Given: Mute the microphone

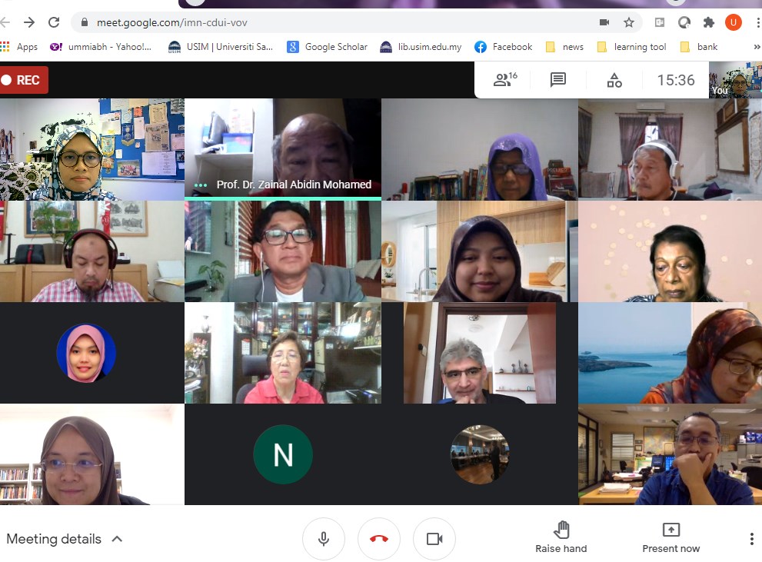Looking at the screenshot, I should coord(324,539).
